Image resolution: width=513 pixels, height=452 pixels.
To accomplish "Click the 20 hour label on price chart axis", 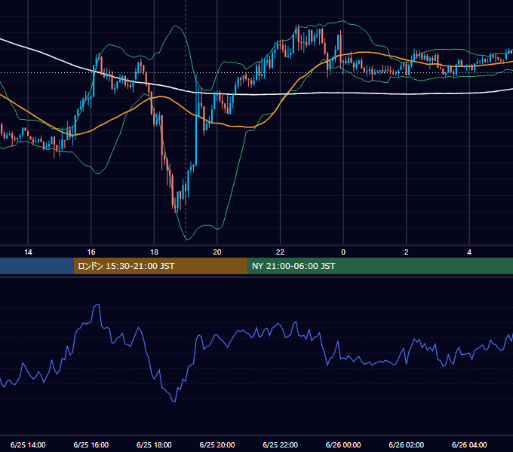I will click(x=217, y=252).
